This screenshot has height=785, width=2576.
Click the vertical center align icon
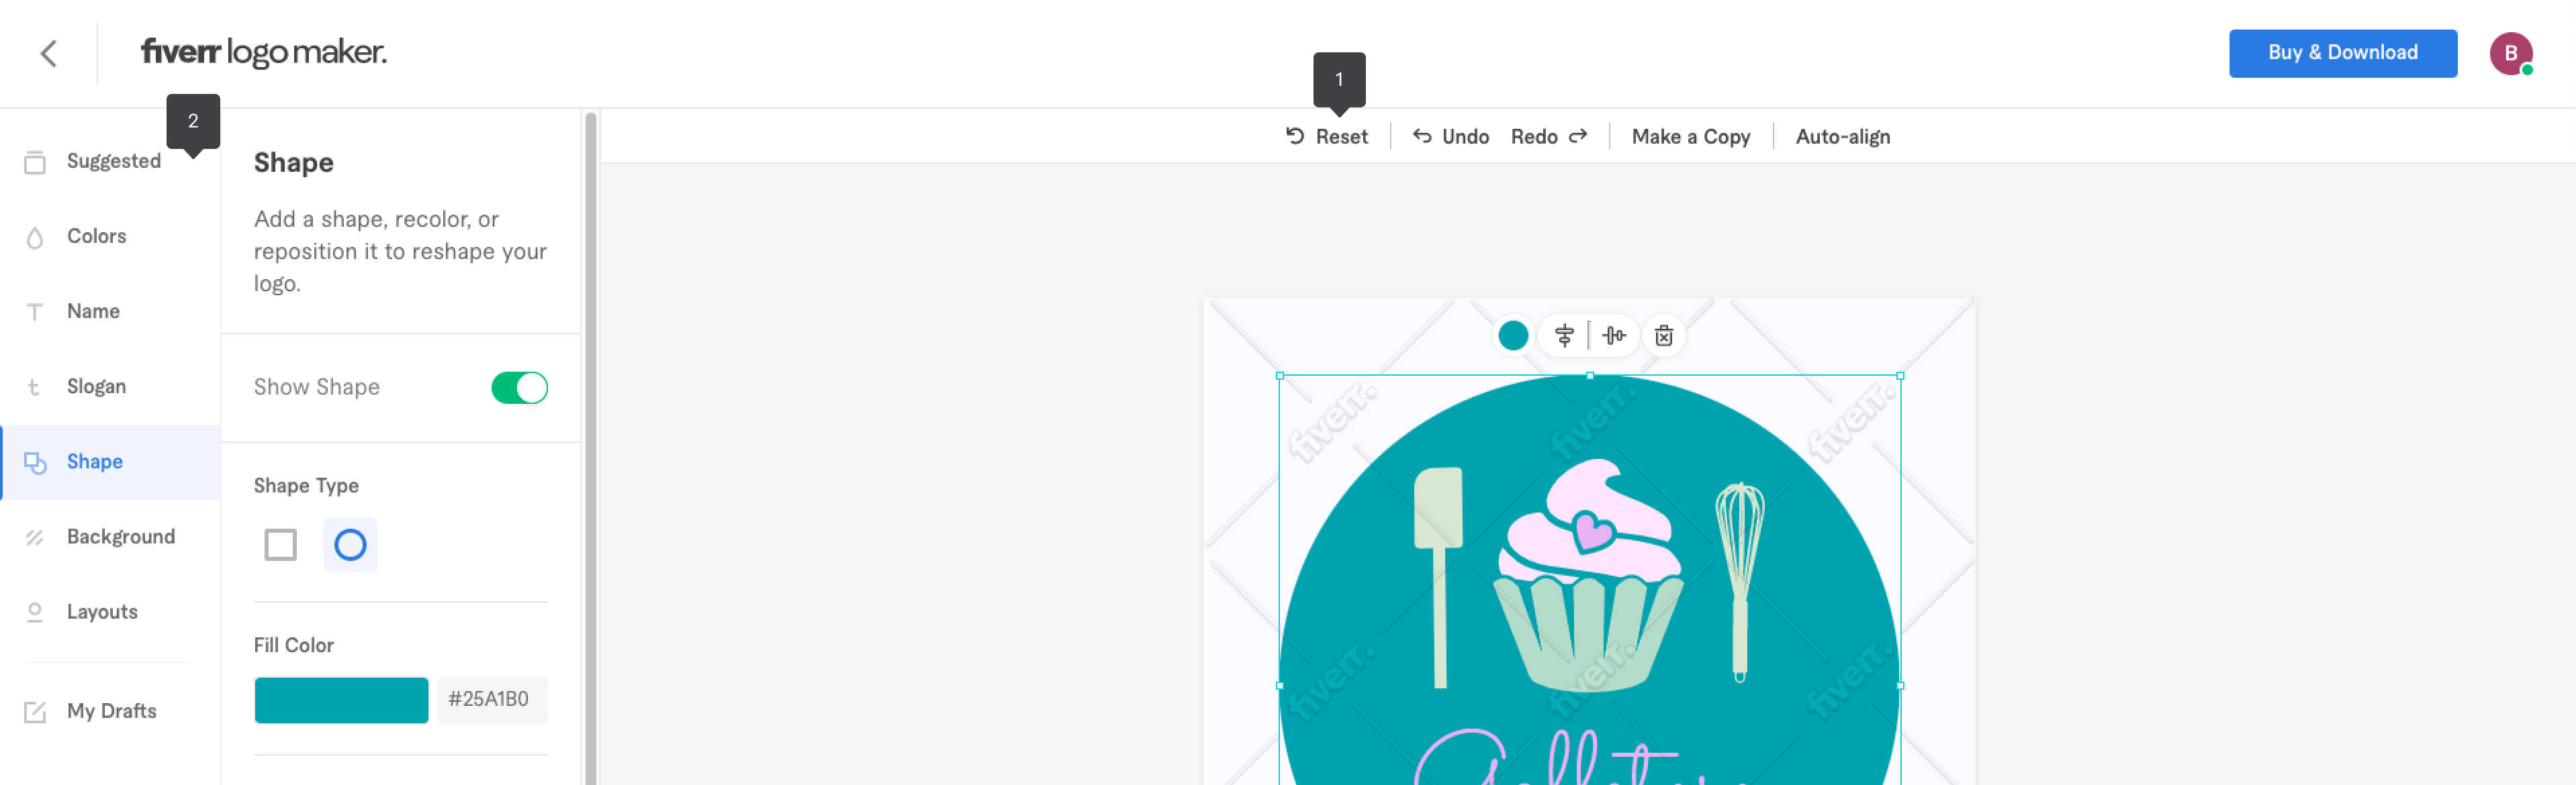click(x=1613, y=335)
